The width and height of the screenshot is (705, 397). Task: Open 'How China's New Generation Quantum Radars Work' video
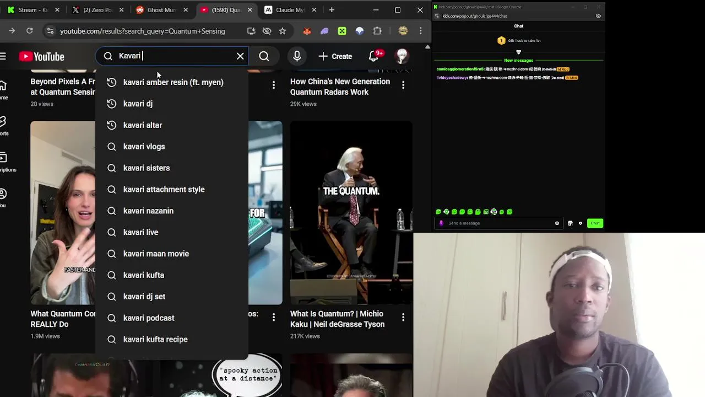tap(340, 87)
